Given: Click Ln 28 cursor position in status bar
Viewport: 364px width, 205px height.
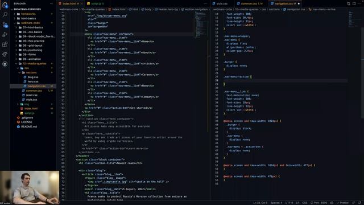Looking at the screenshot, I should coord(260,203).
